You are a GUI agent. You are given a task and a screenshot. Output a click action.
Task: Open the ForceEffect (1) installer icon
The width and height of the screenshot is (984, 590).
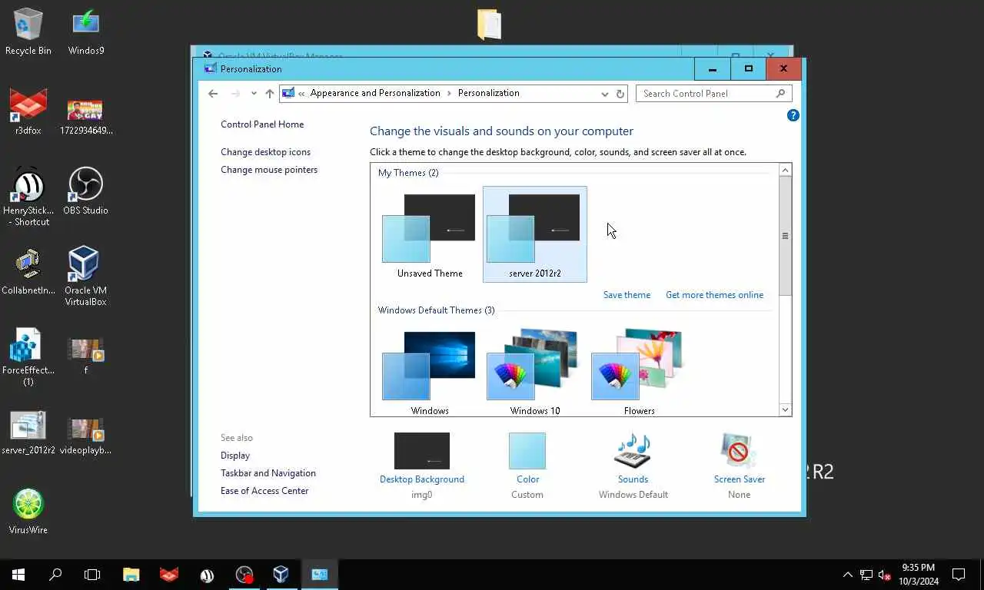(x=28, y=357)
